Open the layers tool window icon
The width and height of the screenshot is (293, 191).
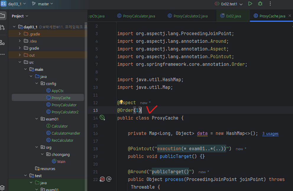[2, 187]
